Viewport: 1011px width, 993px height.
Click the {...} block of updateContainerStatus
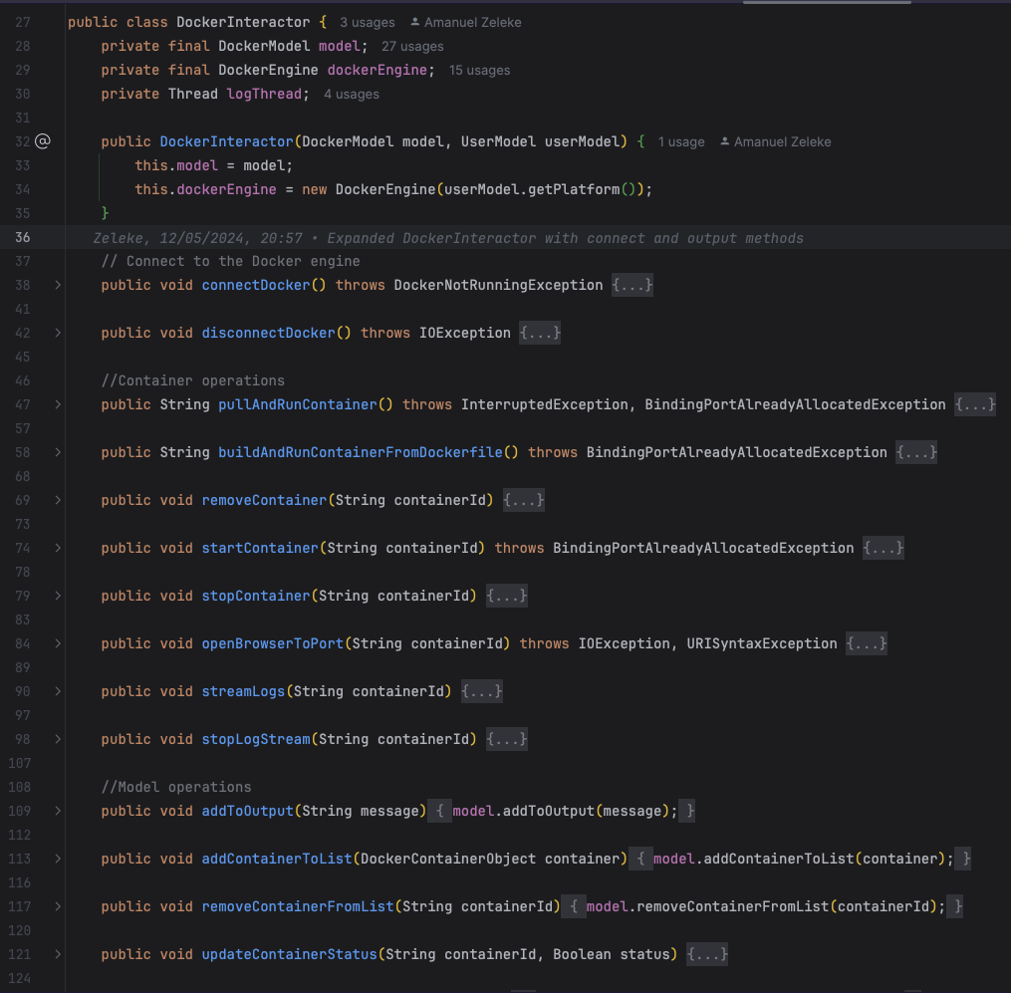pyautogui.click(x=707, y=954)
